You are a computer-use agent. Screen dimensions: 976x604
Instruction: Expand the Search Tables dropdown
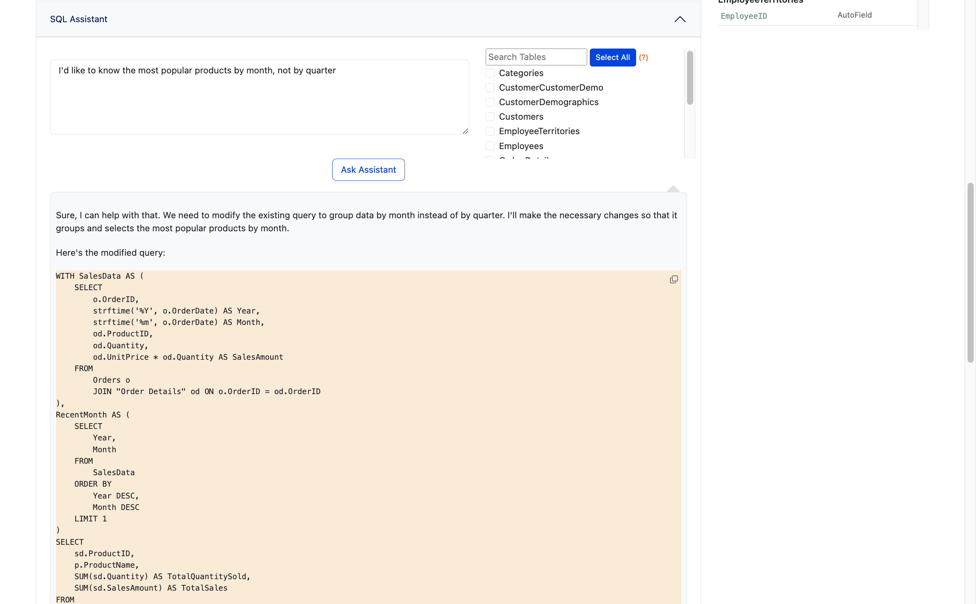point(535,57)
